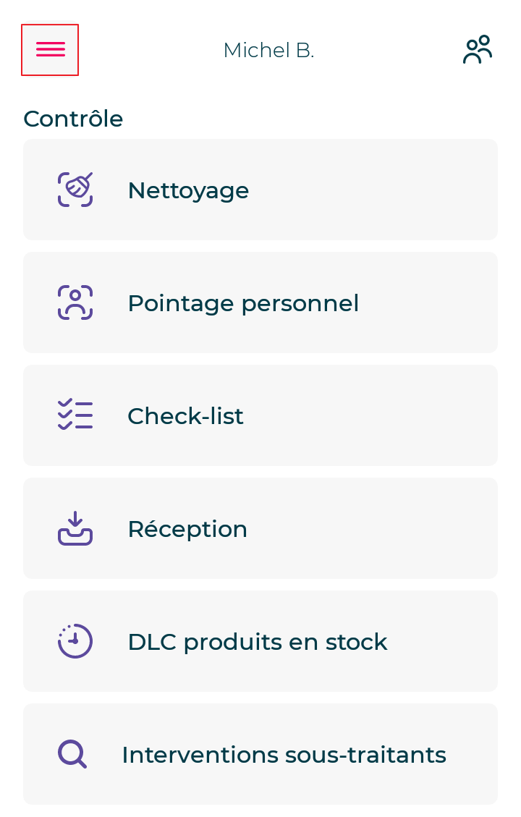Tap the DLC produits en stock label

pyautogui.click(x=258, y=642)
